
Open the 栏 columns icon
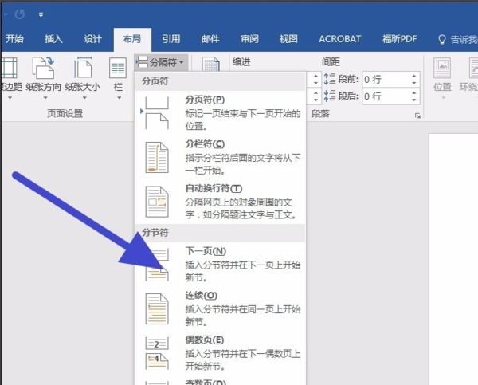click(118, 69)
